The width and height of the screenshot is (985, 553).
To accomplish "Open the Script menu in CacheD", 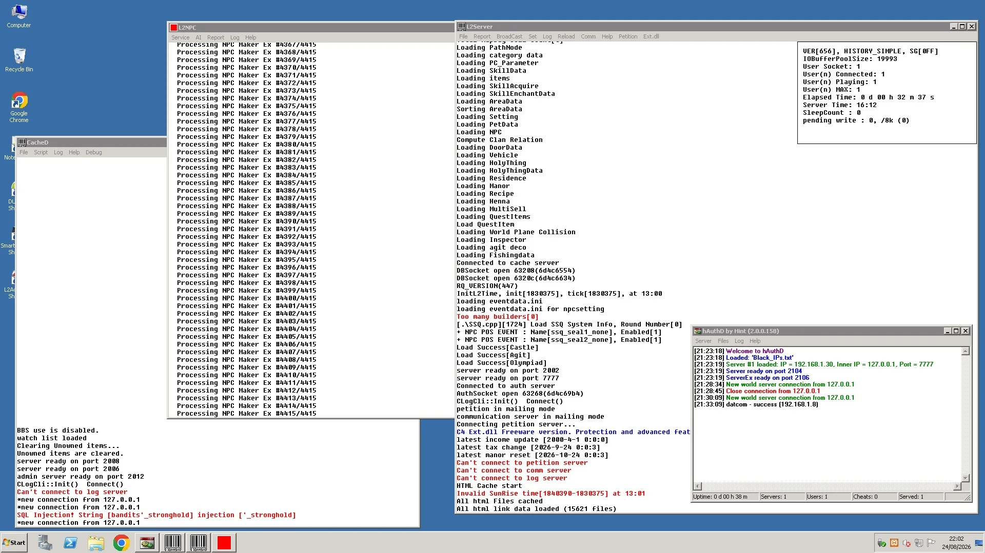I will pos(41,152).
